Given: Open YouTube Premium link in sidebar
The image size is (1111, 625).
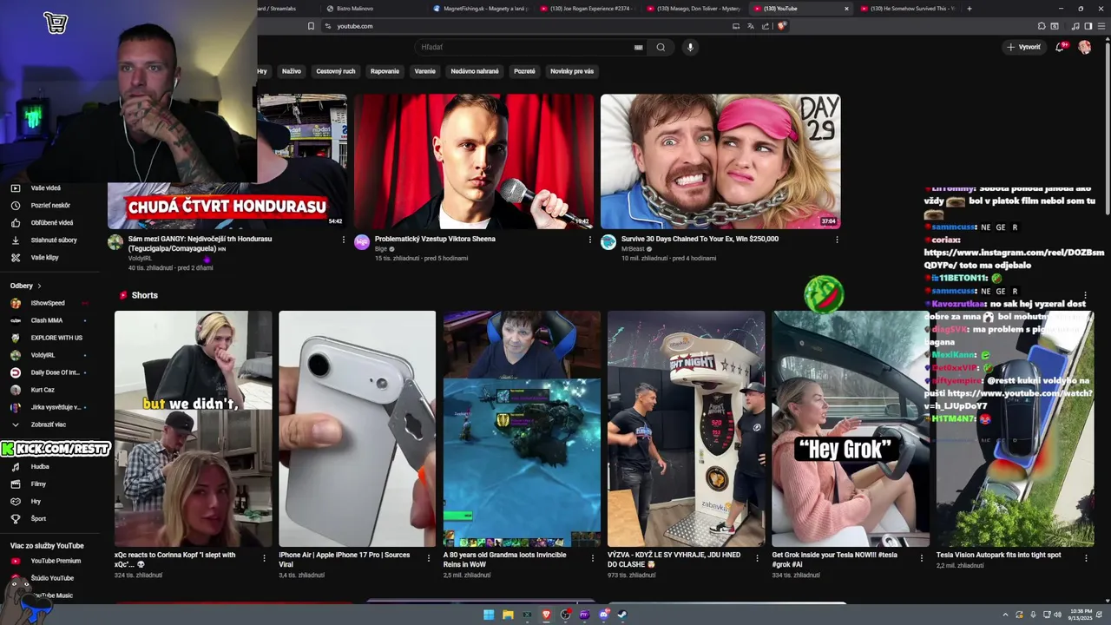Looking at the screenshot, I should [49, 561].
